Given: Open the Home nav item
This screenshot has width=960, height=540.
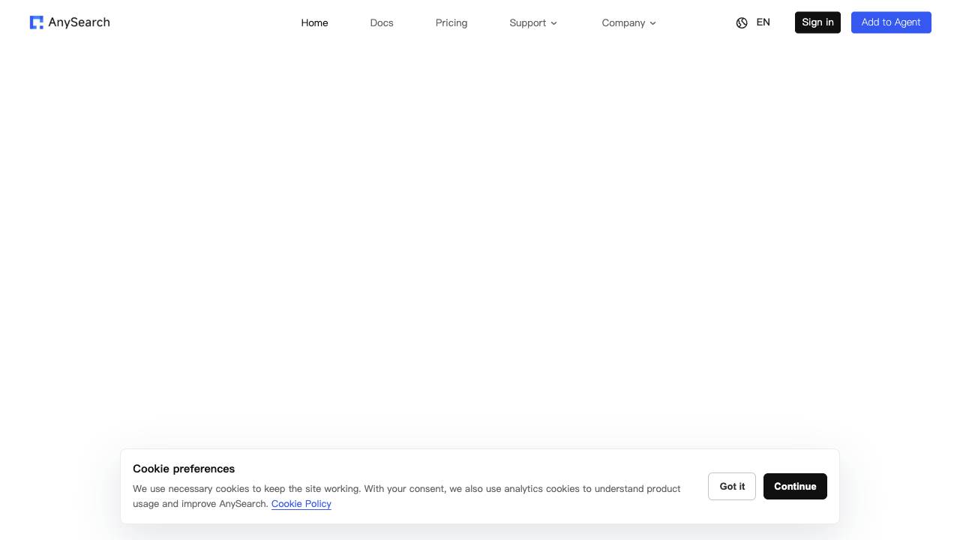Looking at the screenshot, I should 314,22.
